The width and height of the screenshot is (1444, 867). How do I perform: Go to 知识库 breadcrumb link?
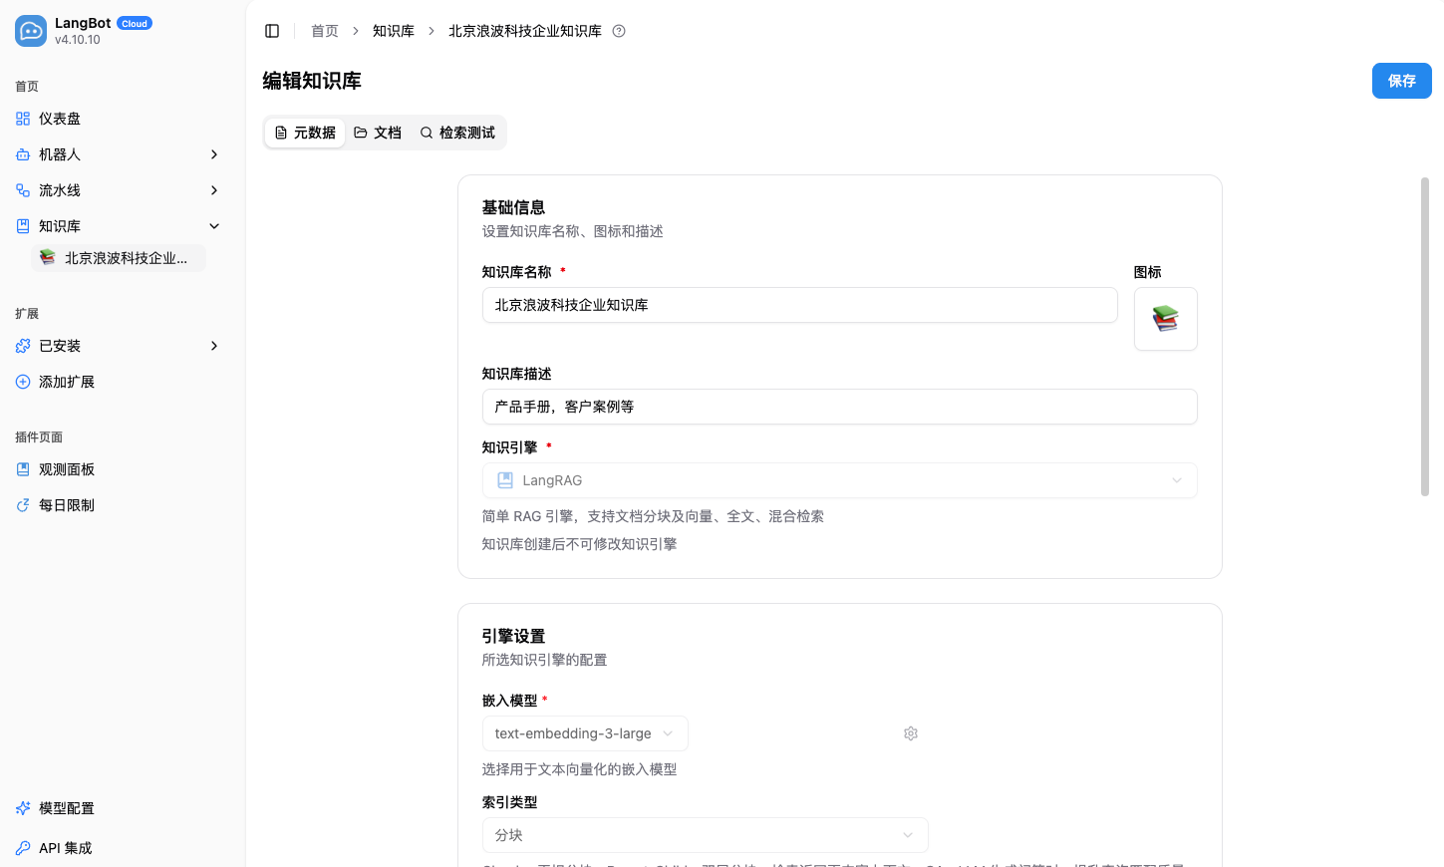click(x=394, y=31)
